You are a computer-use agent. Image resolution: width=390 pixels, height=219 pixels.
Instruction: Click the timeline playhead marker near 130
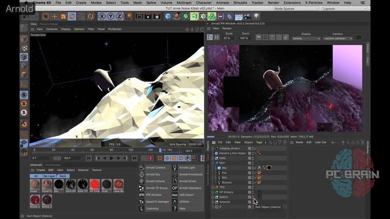160,150
